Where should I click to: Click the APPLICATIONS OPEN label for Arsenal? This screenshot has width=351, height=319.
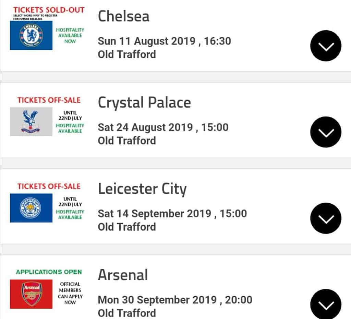click(49, 272)
